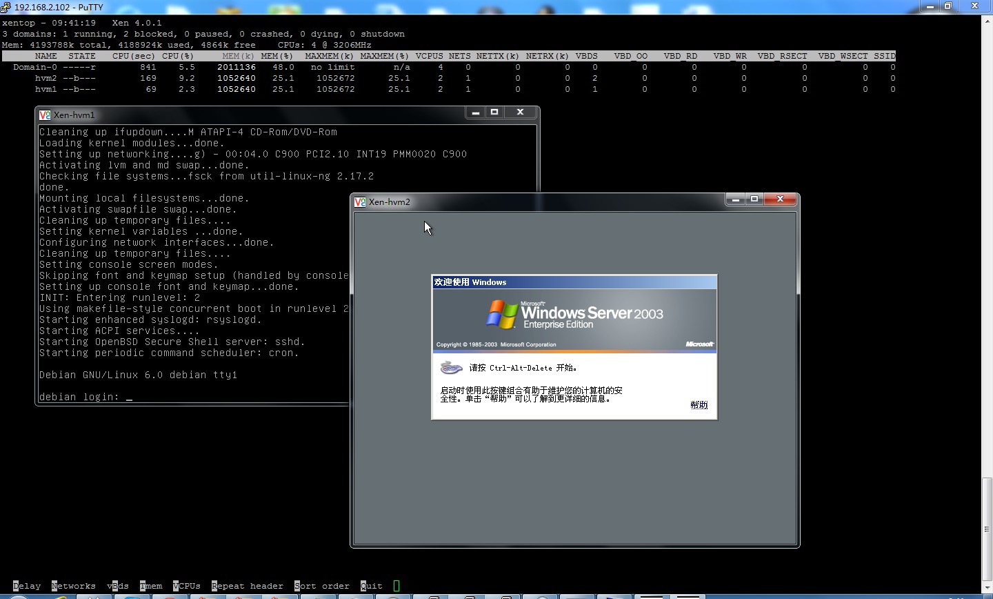Image resolution: width=993 pixels, height=599 pixels.
Task: Click the 'no limit' MAXMEM value
Action: [x=333, y=67]
